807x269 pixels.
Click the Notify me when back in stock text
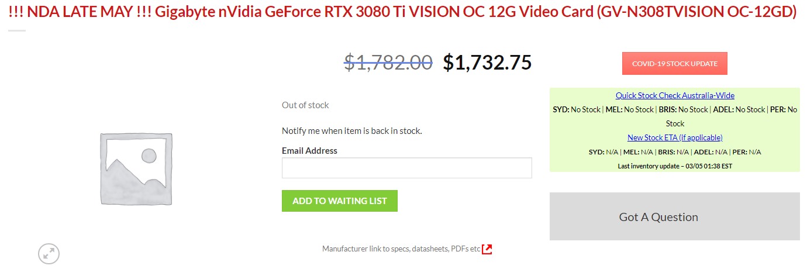point(351,130)
